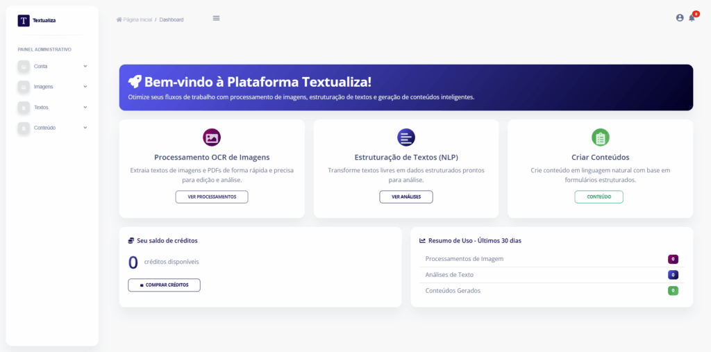Click the Imagens sidebar icon
This screenshot has width=711, height=352.
point(24,87)
